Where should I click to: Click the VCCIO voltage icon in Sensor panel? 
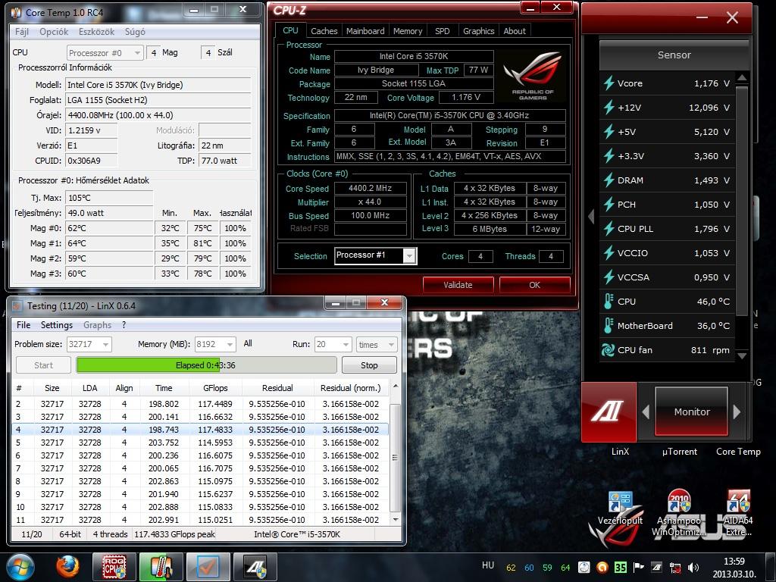pos(609,253)
